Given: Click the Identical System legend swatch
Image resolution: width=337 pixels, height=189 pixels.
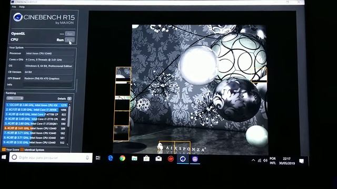Looking at the screenshot, I should click(x=22, y=150).
